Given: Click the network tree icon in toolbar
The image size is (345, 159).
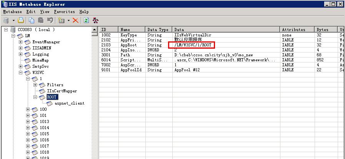Looking at the screenshot, I should click(95, 20).
